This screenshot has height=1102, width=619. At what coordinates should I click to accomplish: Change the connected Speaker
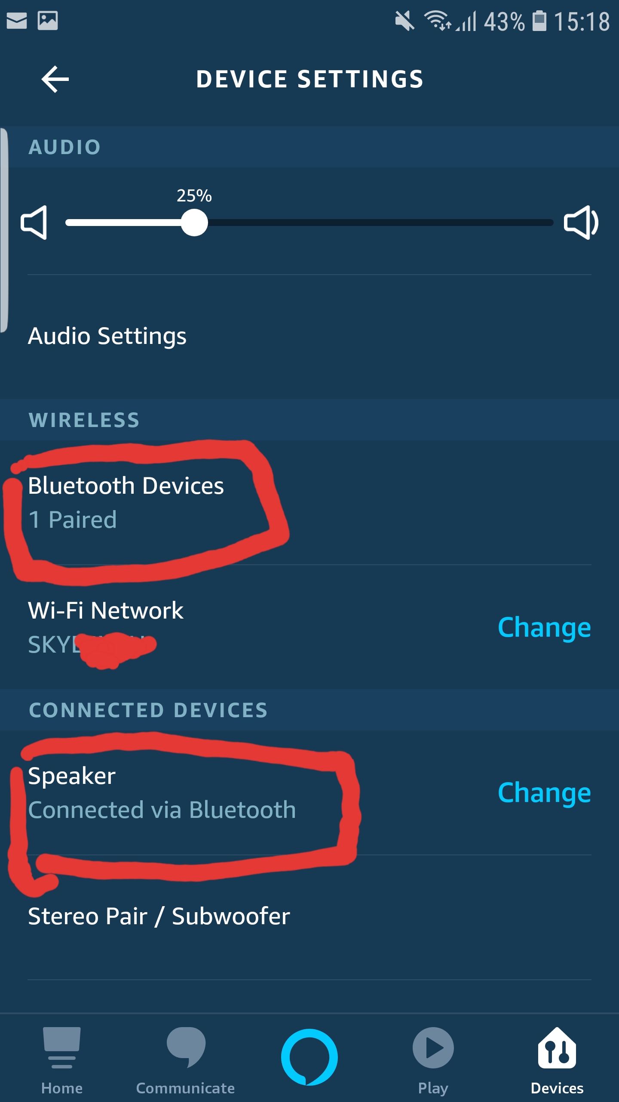pos(544,793)
